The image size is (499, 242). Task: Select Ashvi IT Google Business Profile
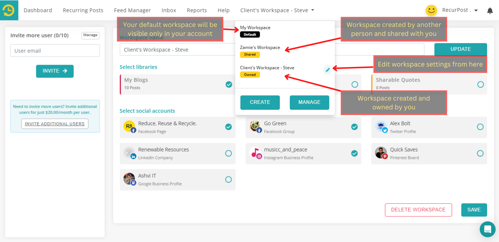tap(228, 179)
